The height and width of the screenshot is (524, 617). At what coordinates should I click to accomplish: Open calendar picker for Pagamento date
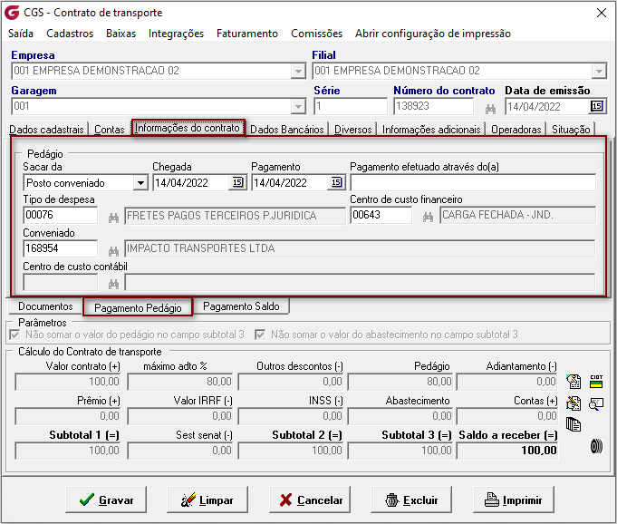click(x=336, y=182)
